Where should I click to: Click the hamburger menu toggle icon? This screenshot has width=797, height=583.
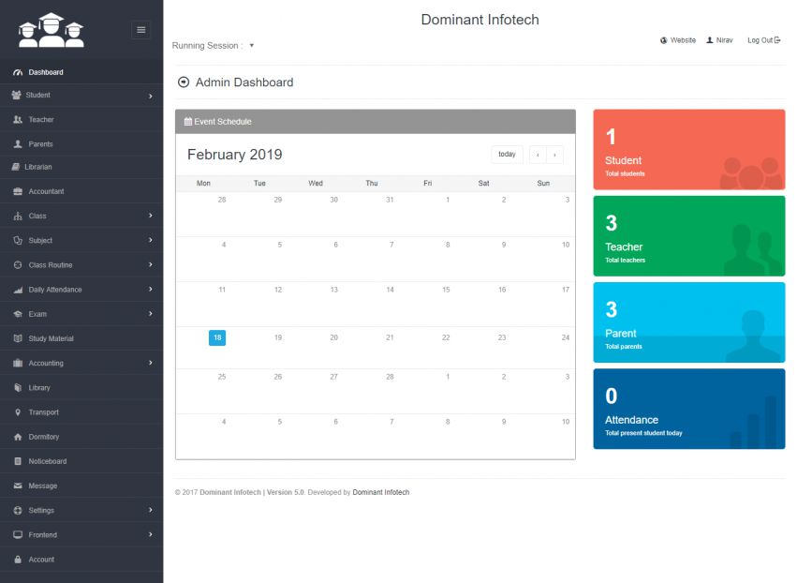coord(140,30)
